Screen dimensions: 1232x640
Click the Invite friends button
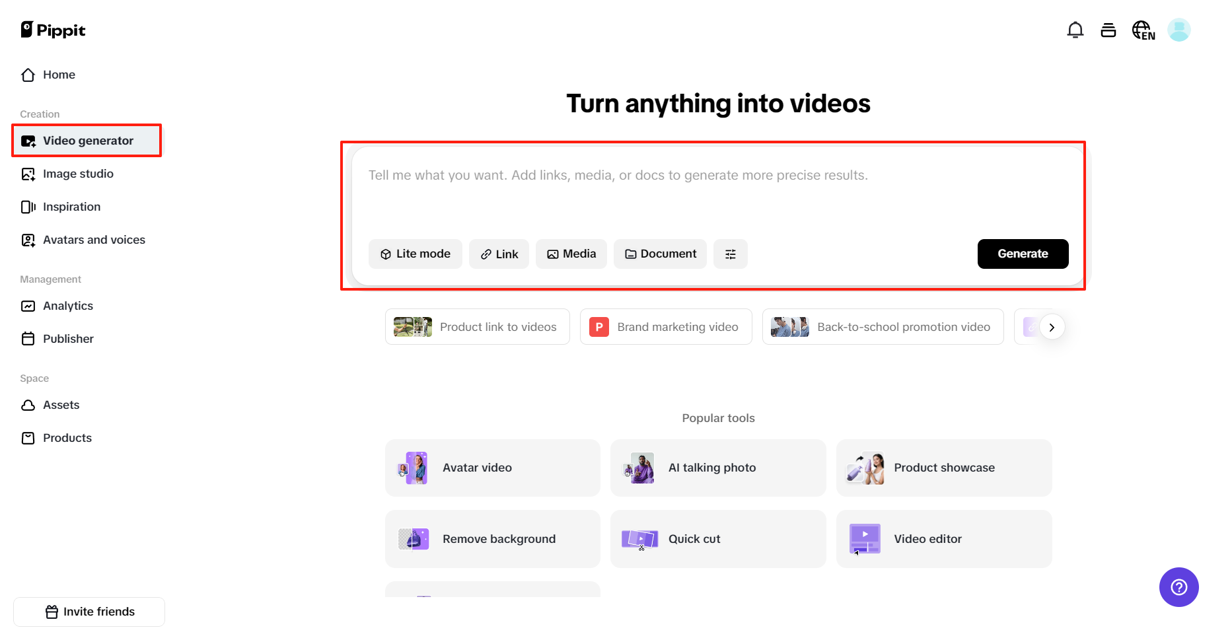89,612
